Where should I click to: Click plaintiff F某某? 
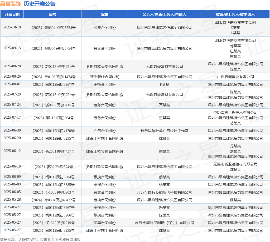[165, 84]
